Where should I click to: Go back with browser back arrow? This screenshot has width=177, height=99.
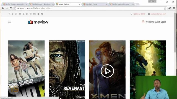click(3, 8)
